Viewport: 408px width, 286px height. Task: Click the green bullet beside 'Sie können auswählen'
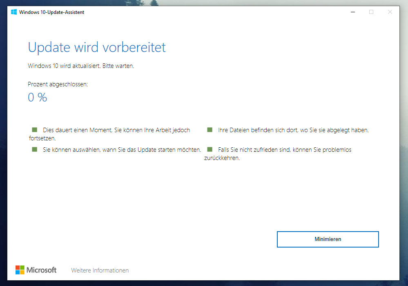(35, 149)
